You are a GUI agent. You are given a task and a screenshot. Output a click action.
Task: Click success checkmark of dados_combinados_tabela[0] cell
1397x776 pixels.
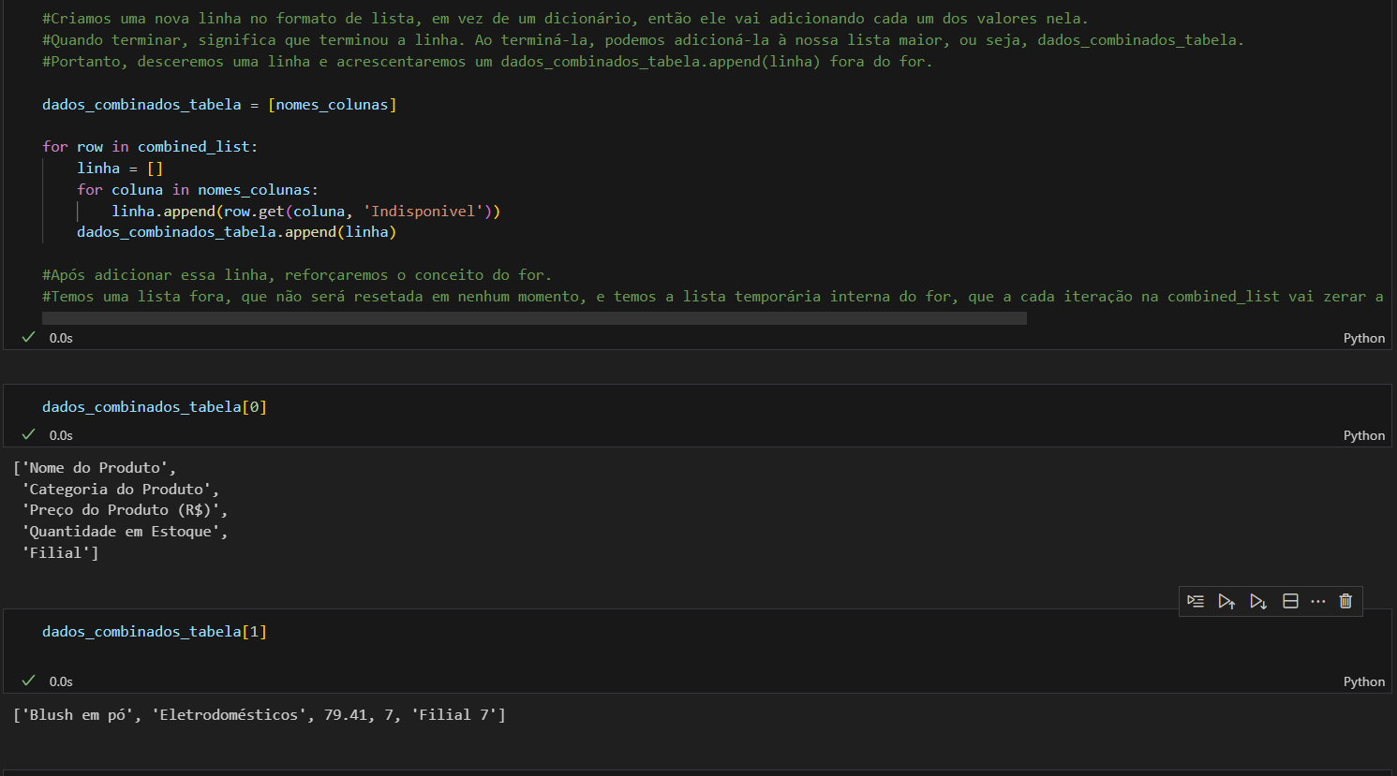click(x=28, y=434)
